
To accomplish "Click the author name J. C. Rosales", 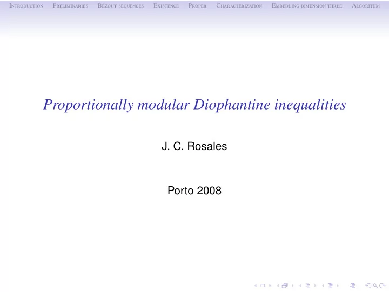I will pos(194,146).
